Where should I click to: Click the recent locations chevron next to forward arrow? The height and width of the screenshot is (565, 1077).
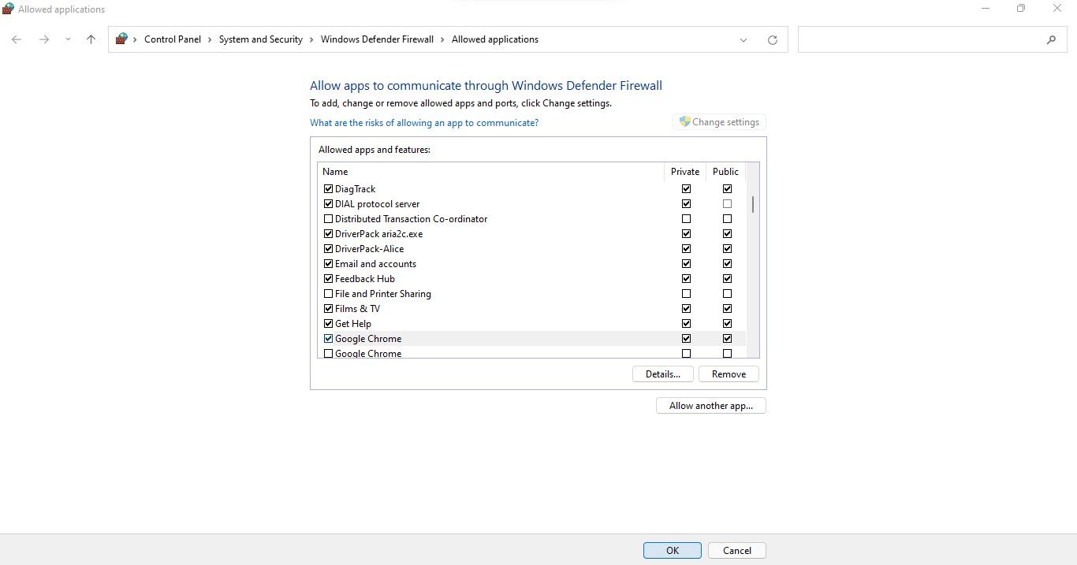click(x=68, y=39)
